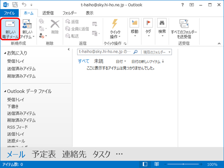Image resolution: width=224 pixels, height=168 pixels.
Task: Switch to メール in navigation bar
Action: coord(16,154)
